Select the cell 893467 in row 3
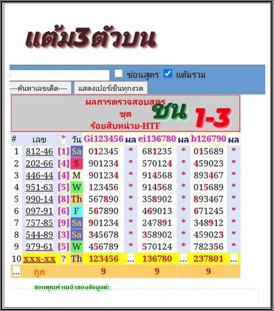 (208, 175)
